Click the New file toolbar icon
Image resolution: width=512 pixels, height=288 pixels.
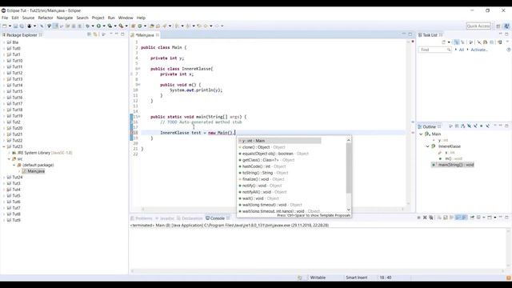click(5, 26)
